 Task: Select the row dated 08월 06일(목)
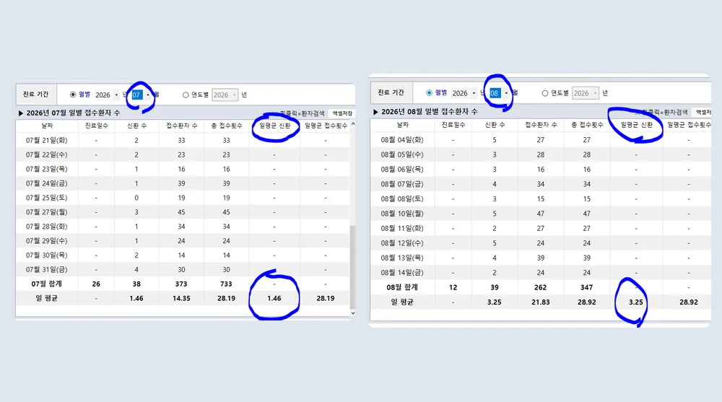541,169
